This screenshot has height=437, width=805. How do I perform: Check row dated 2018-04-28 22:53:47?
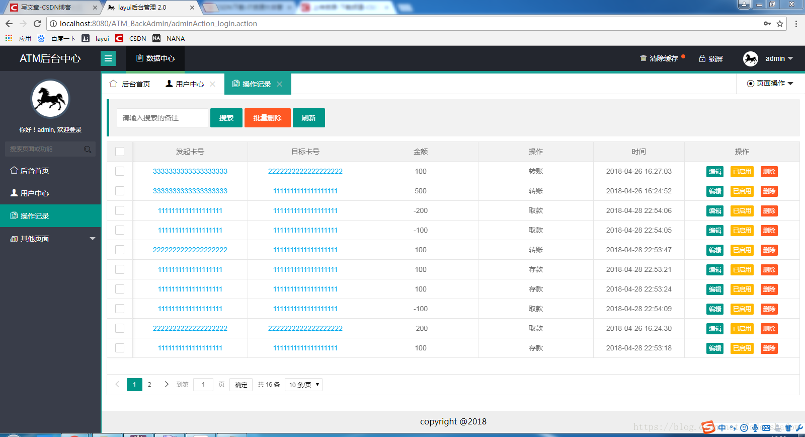(120, 250)
